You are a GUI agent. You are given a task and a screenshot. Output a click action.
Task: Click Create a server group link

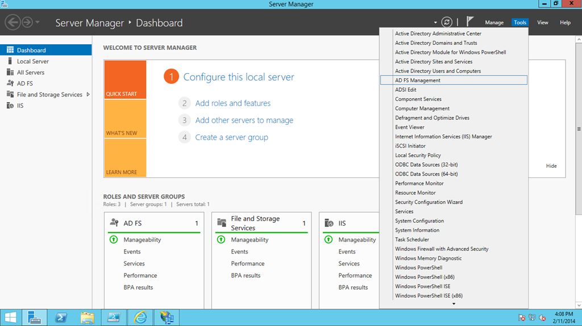click(x=232, y=137)
